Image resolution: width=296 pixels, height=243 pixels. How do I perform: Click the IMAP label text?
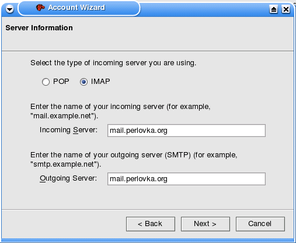click(100, 82)
